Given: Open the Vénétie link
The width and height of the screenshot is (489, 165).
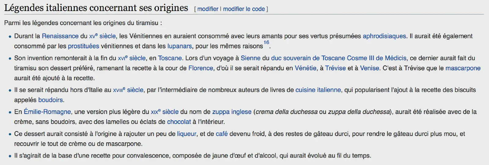Looking at the screenshot, I should [305, 68].
